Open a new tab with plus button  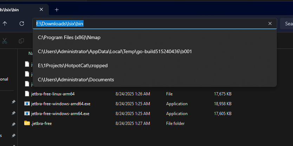pyautogui.click(x=57, y=9)
